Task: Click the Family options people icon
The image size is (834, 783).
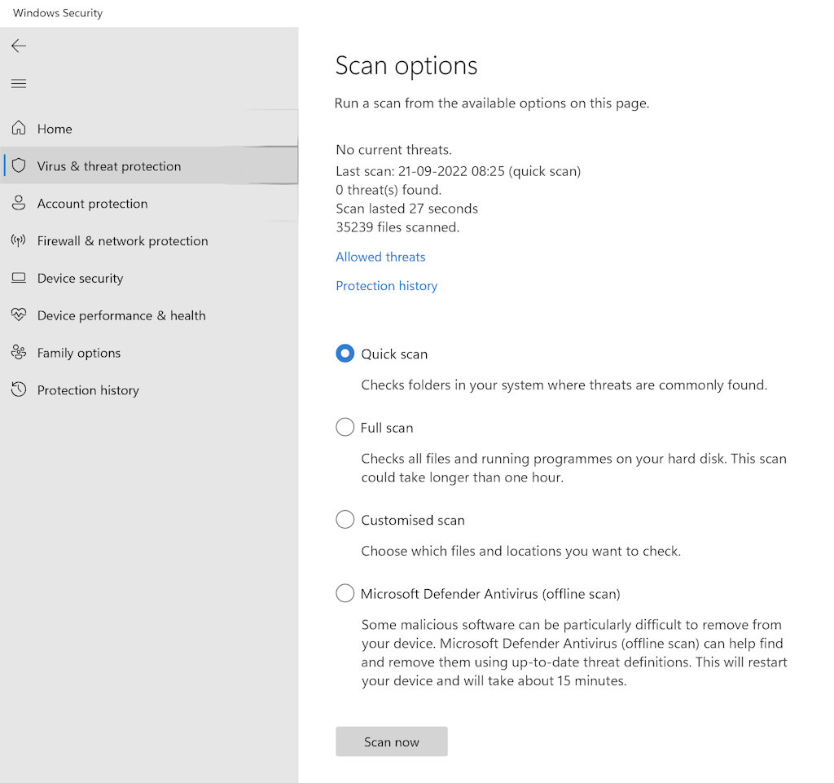Action: click(19, 352)
